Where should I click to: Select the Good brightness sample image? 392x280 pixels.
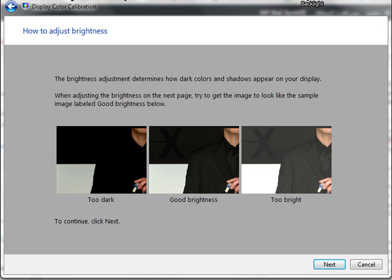[x=194, y=160]
